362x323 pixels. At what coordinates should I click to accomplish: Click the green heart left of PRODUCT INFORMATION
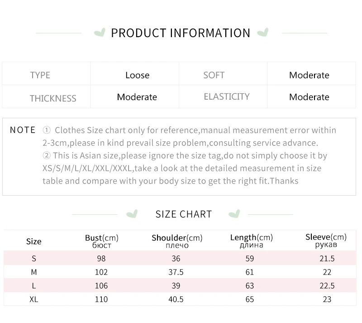pyautogui.click(x=99, y=33)
